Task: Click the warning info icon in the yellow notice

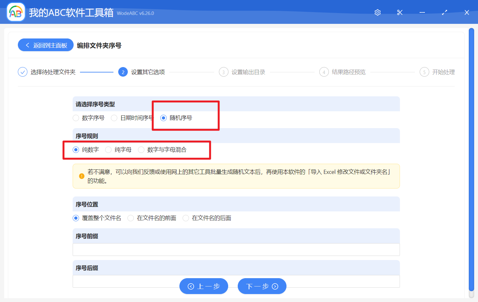Action: [81, 176]
